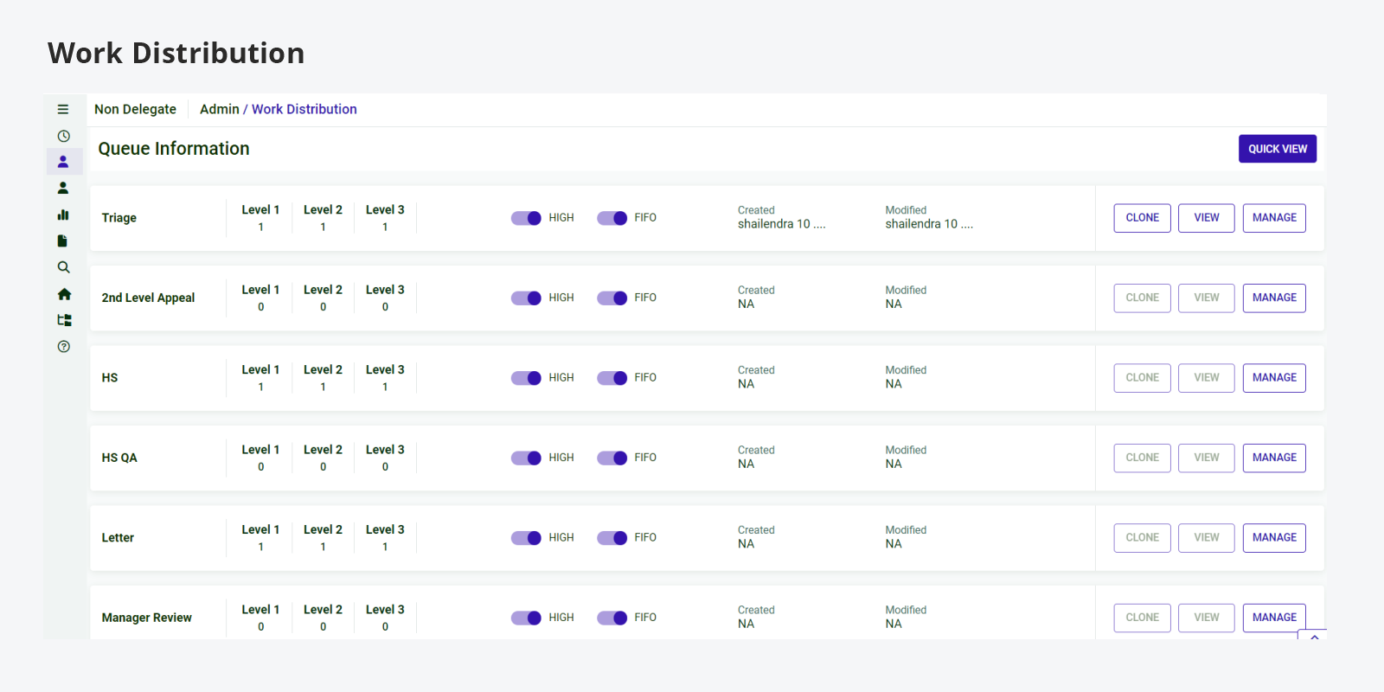Open the search magnifier icon in sidebar
Viewport: 1384px width, 692px height.
tap(63, 267)
